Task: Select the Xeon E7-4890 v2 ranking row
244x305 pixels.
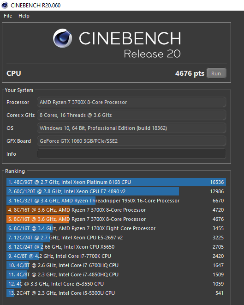Action: pyautogui.click(x=116, y=191)
